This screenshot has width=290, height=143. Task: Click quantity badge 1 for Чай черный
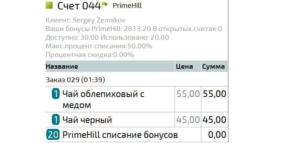56,120
